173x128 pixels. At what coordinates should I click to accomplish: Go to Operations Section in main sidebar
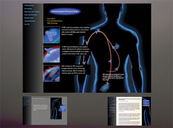[x=29, y=18]
